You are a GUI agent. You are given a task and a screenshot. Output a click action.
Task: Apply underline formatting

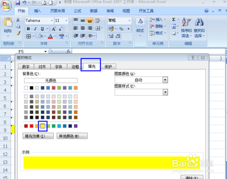42,29
